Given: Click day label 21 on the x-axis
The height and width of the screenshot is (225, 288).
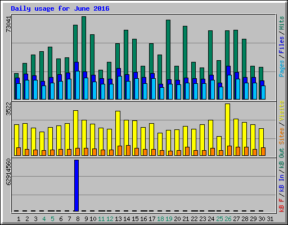Looking at the screenshot, I should [186, 219].
